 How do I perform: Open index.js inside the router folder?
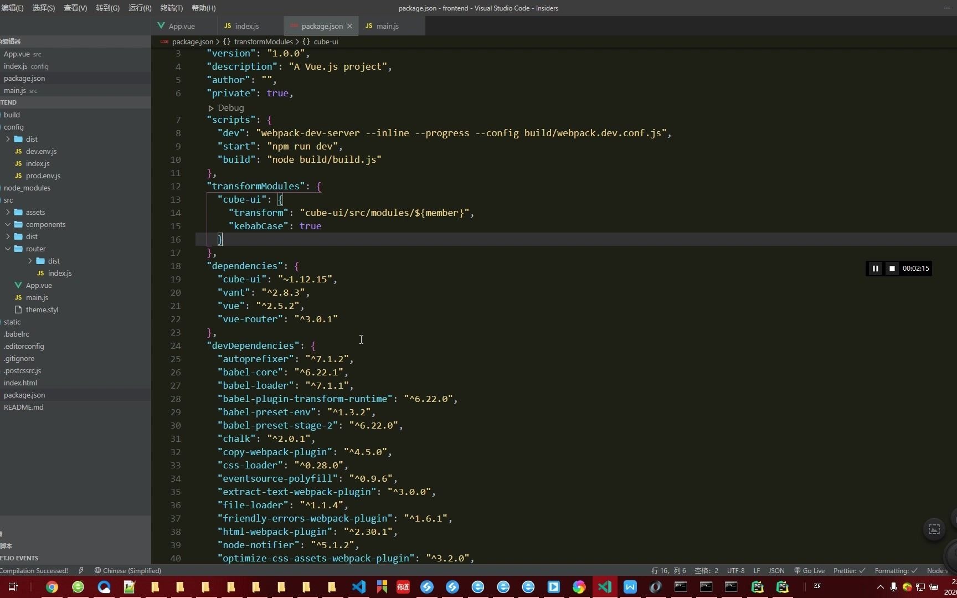click(59, 273)
